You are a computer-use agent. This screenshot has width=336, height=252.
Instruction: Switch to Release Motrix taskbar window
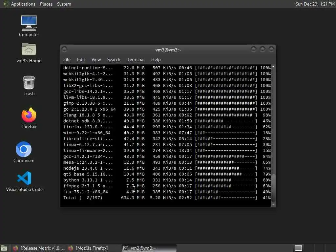39,248
